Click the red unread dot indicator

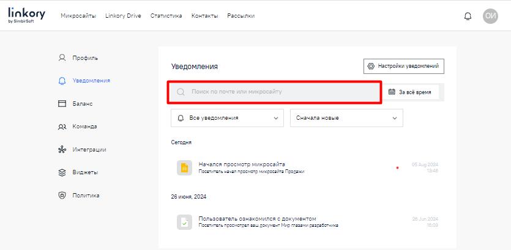(x=397, y=167)
